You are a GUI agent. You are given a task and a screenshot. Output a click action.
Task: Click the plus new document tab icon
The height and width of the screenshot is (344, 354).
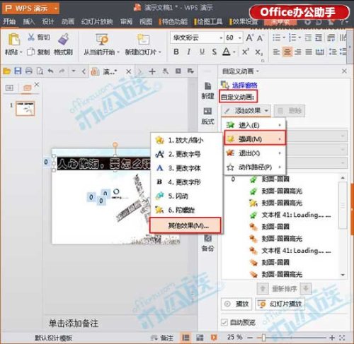click(x=152, y=71)
